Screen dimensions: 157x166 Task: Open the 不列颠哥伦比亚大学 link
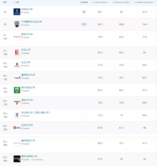tap(31, 22)
